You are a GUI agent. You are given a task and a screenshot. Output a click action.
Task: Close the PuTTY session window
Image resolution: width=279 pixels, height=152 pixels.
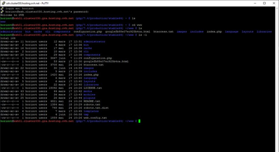(274, 3)
